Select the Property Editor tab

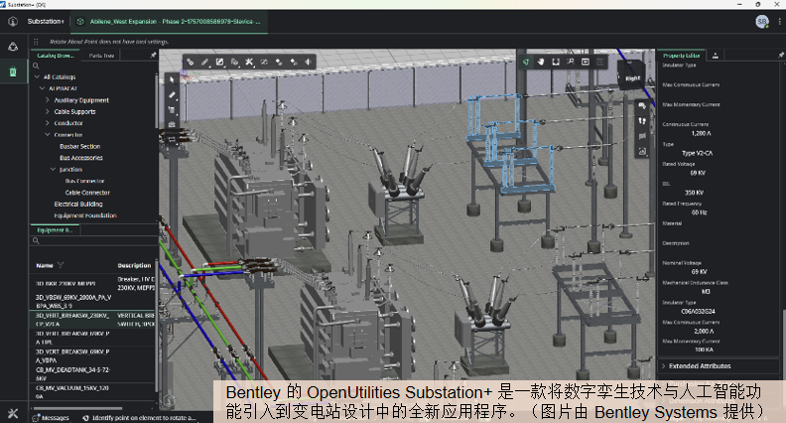[x=681, y=56]
